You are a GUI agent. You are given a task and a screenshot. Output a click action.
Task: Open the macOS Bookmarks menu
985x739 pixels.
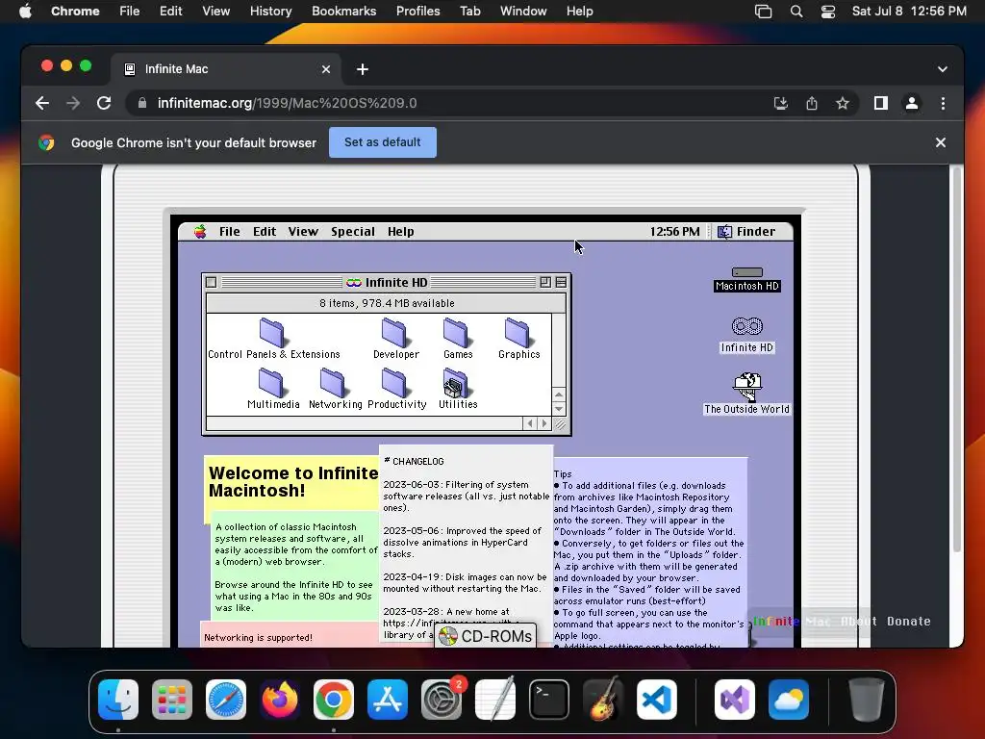click(x=343, y=11)
